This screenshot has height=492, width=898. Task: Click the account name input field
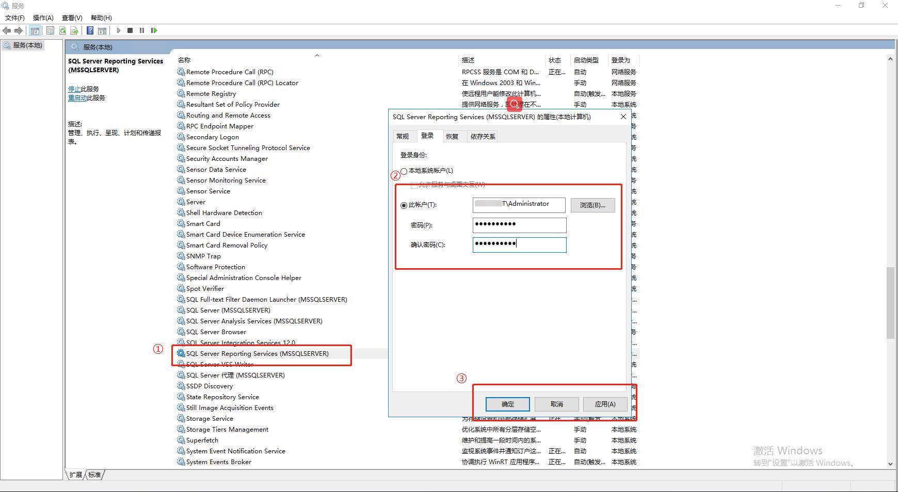pyautogui.click(x=519, y=205)
